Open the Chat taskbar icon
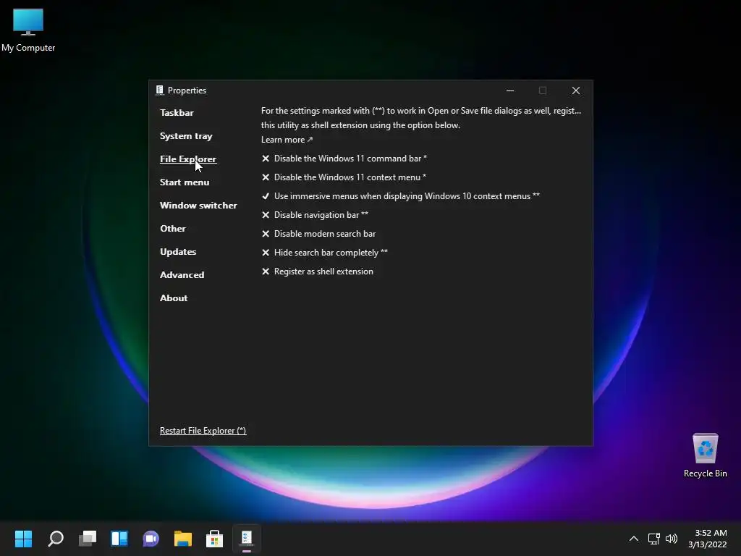The width and height of the screenshot is (741, 556). tap(151, 539)
